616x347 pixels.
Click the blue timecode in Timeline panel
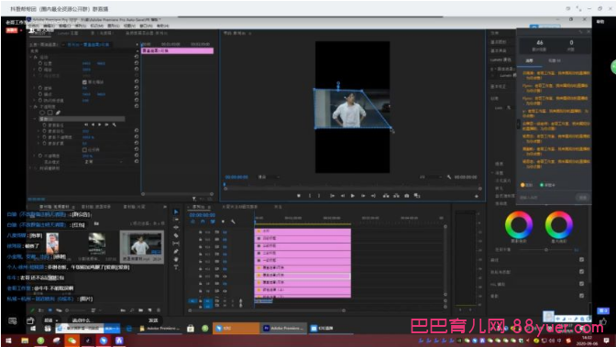tap(203, 215)
